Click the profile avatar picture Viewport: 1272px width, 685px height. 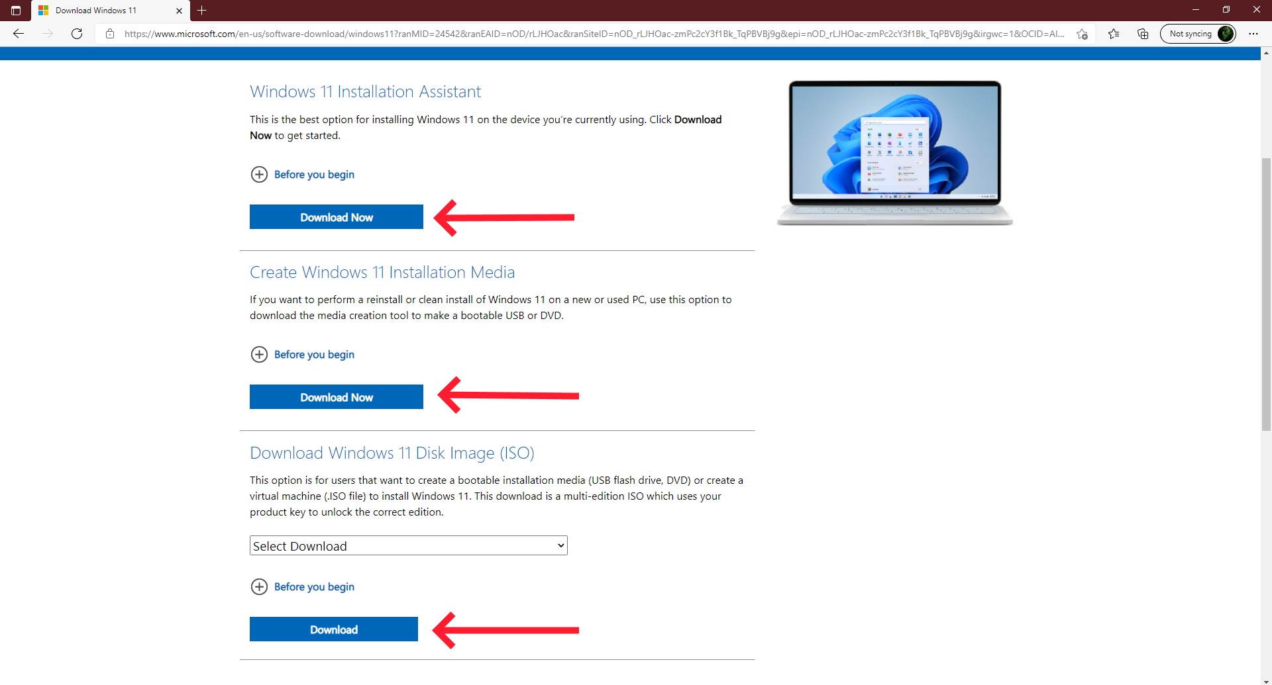pos(1226,33)
